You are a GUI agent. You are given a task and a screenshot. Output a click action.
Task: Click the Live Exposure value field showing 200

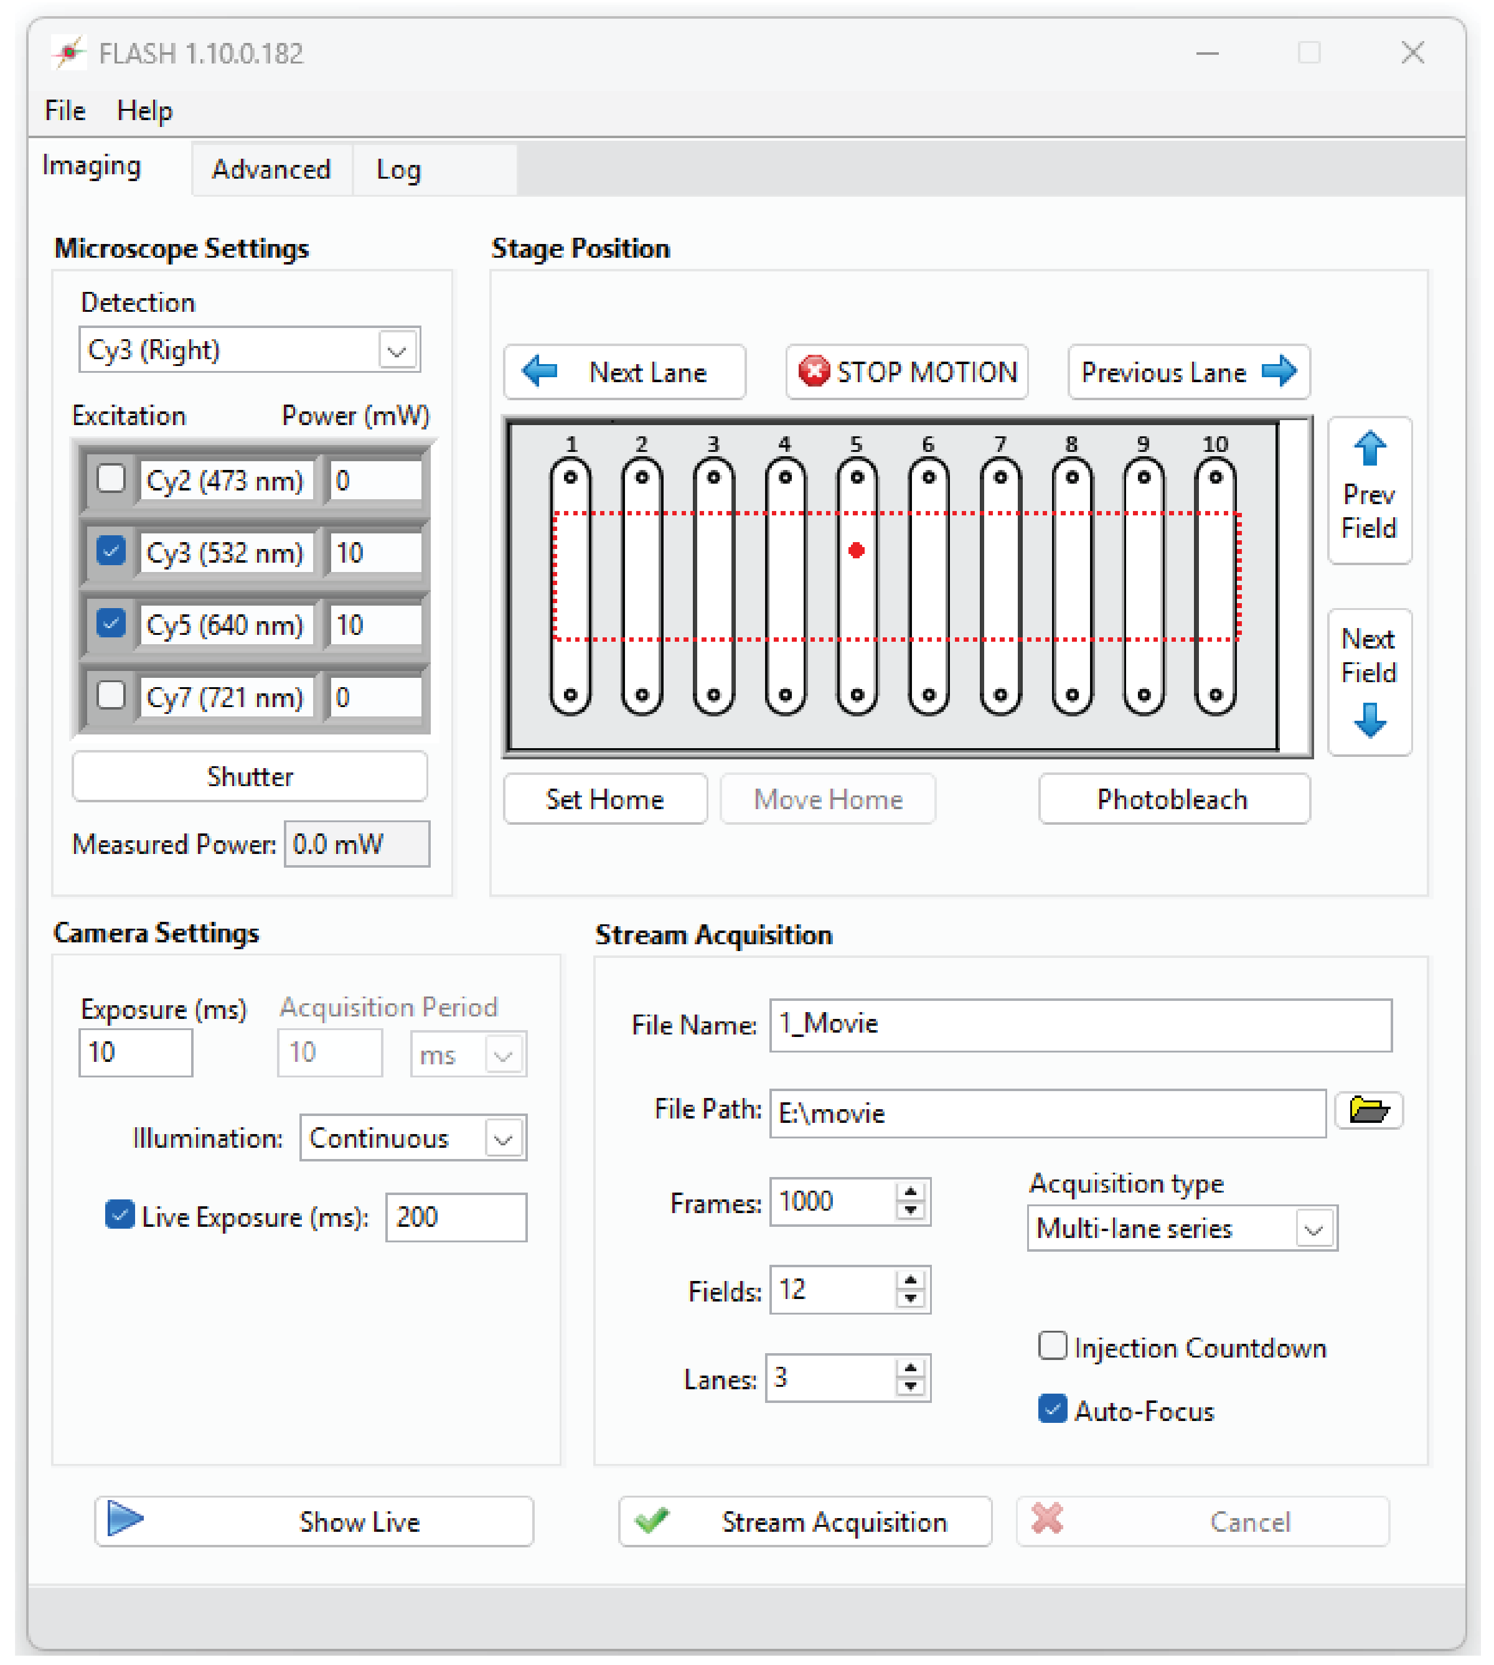click(x=456, y=1217)
